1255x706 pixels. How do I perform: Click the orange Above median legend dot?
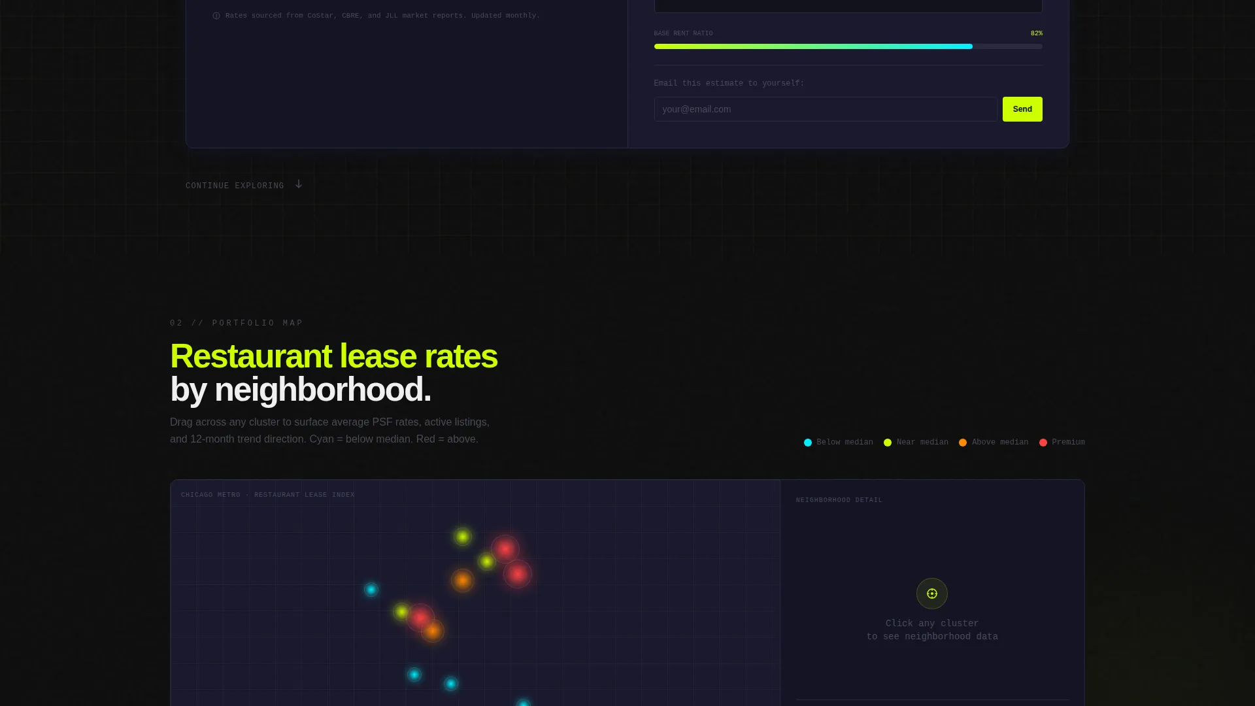click(963, 443)
